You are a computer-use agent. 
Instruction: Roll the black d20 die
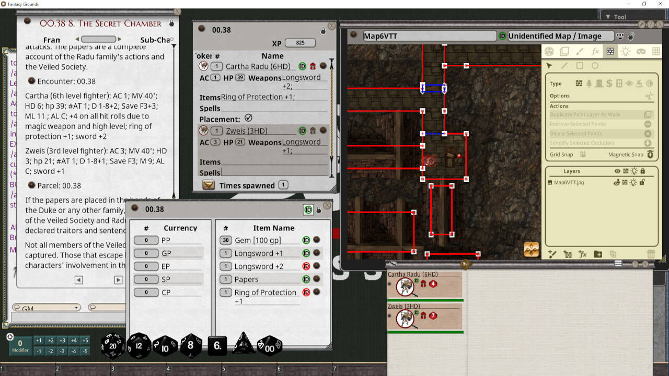(x=114, y=345)
